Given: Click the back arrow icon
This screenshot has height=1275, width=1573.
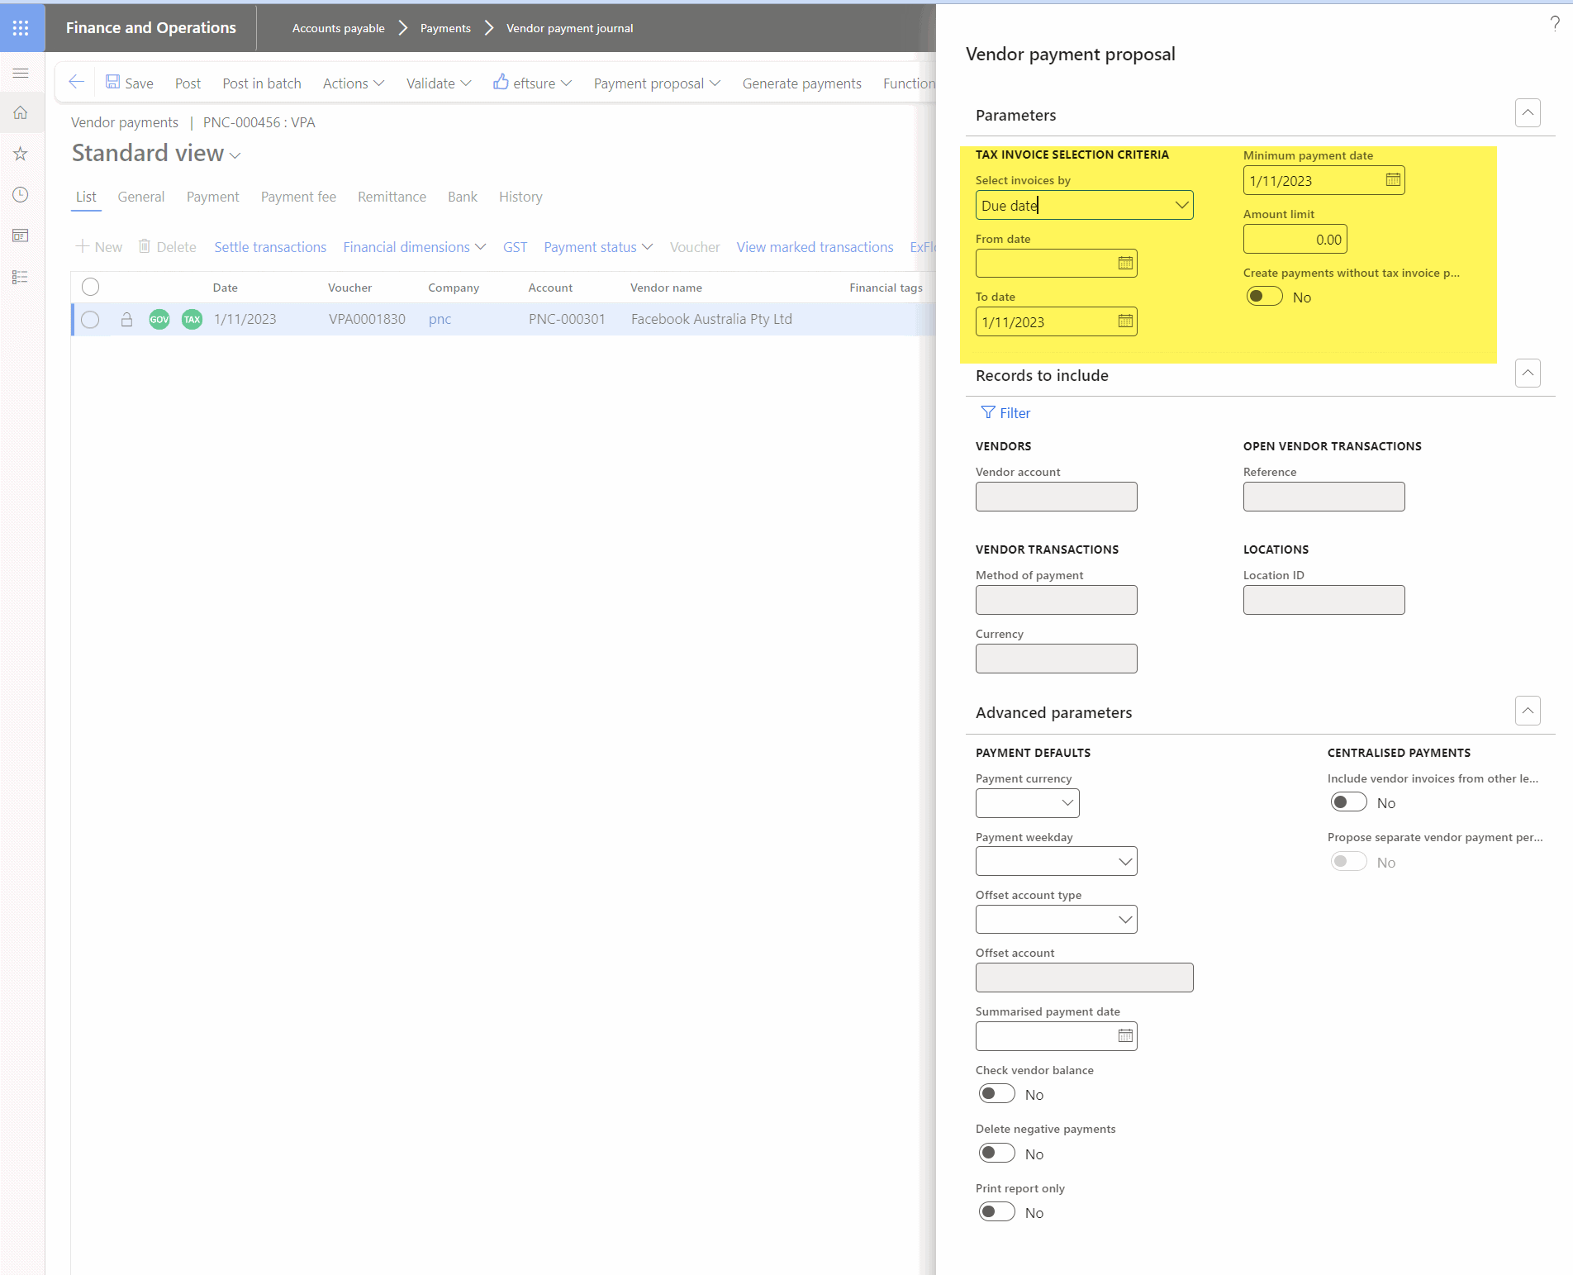Looking at the screenshot, I should [77, 82].
